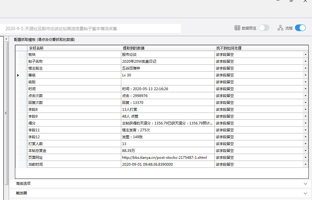Screen dimensions: 312x200
Task: Select the 本帖总赏金 field name cell
Action: tap(74, 151)
